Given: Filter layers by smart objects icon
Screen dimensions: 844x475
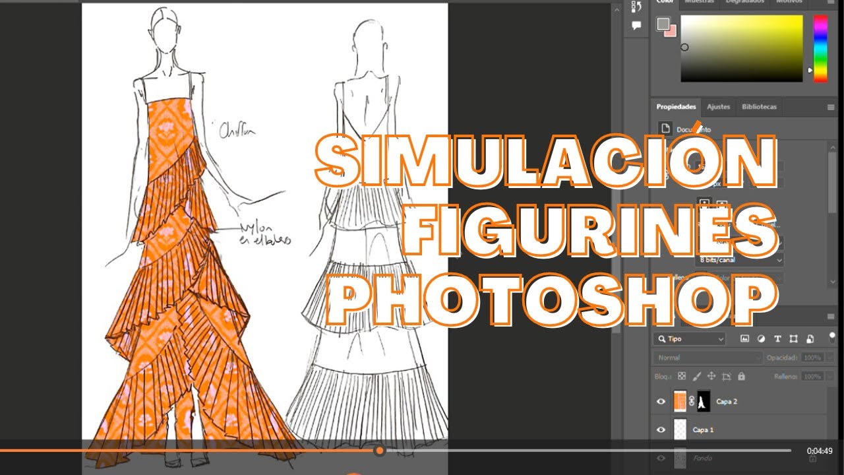Looking at the screenshot, I should point(809,338).
